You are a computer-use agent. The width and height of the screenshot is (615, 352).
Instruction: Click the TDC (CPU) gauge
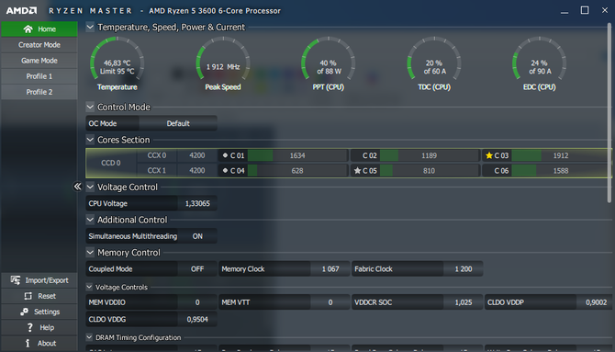coord(434,63)
